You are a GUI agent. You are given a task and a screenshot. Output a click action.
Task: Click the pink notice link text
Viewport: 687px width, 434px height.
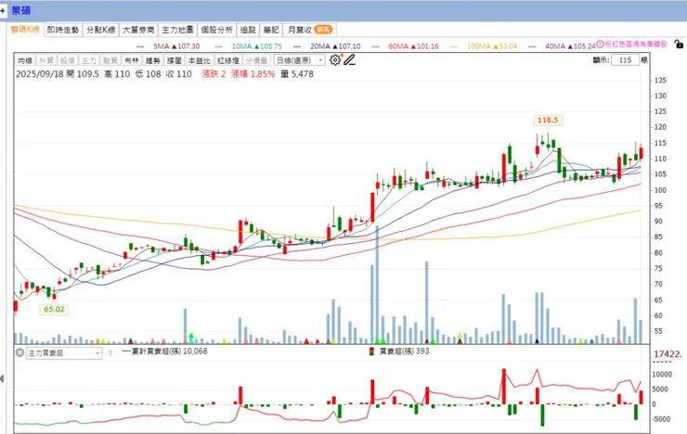point(636,45)
